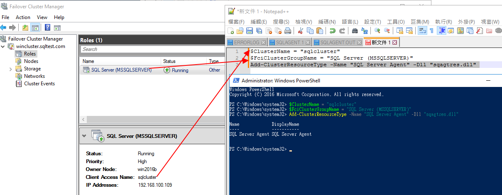Sort roles by Status column header
Viewport: 502px width, 195px height.
tap(184, 61)
